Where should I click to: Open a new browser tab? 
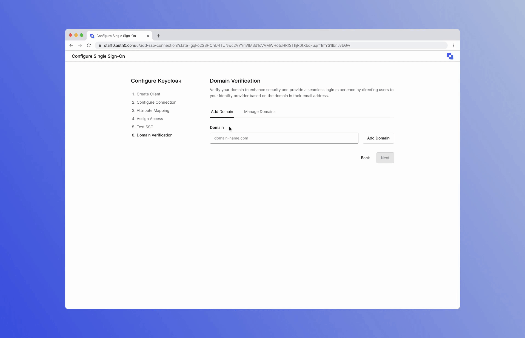point(158,36)
